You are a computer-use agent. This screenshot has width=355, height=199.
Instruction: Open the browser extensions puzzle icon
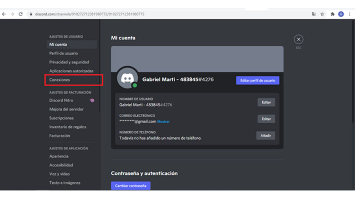point(332,14)
